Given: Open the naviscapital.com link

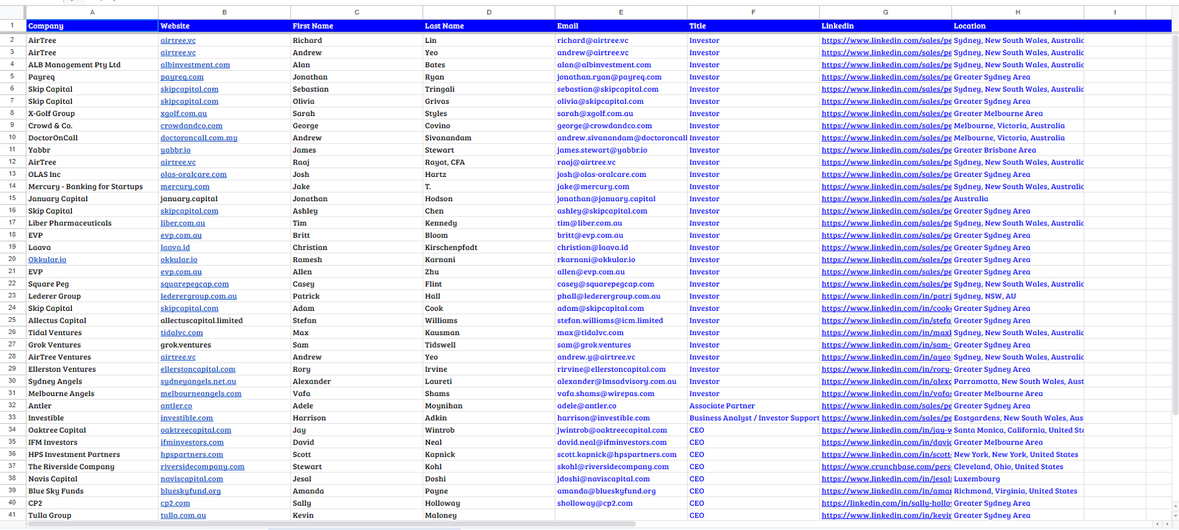Looking at the screenshot, I should click(x=192, y=479).
